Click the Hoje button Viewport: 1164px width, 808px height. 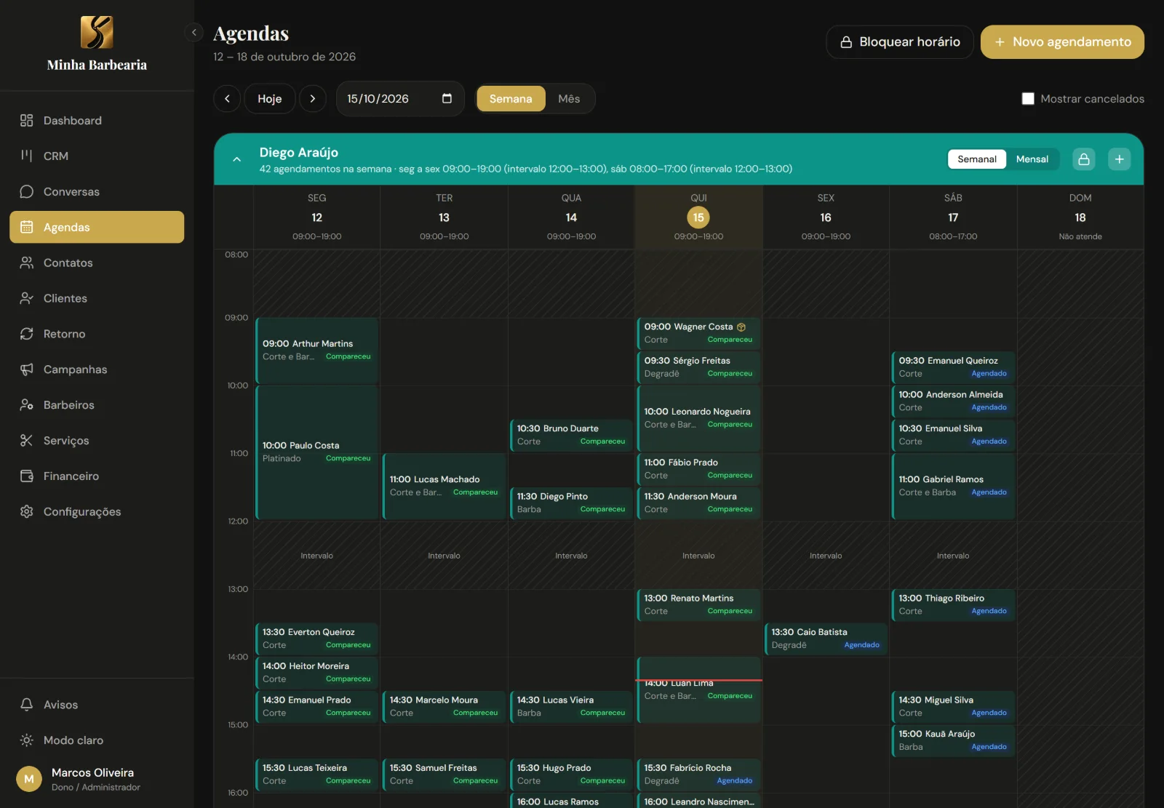(269, 99)
